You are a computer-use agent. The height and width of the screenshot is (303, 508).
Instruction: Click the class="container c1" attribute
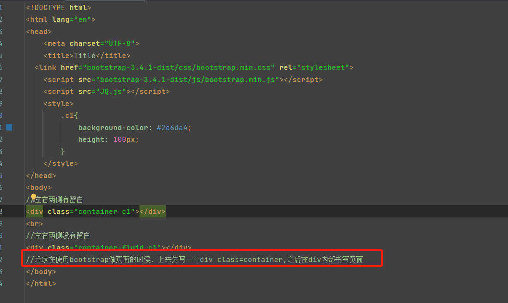tap(91, 211)
